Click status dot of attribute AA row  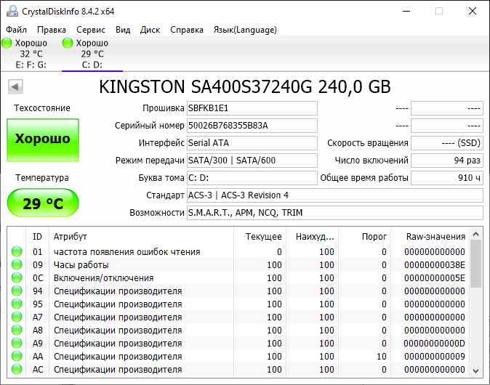17,357
